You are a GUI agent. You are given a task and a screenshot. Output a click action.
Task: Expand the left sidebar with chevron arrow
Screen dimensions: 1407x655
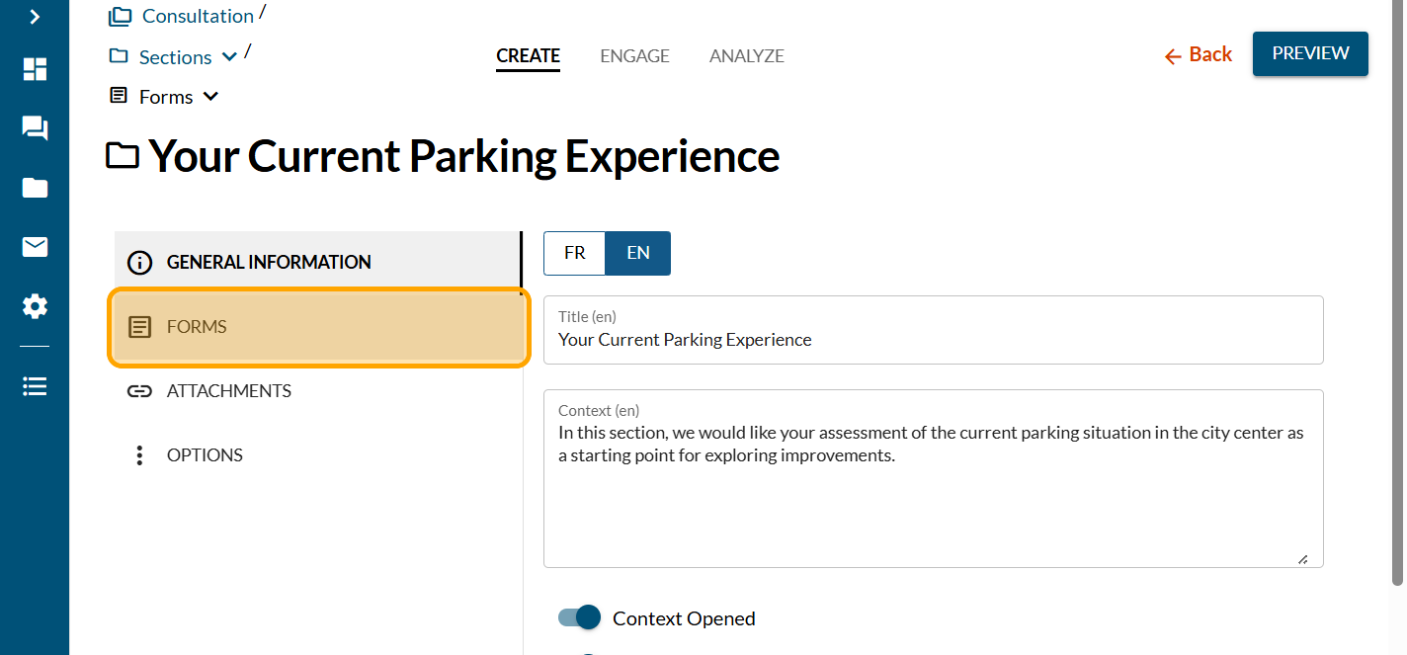click(x=35, y=17)
